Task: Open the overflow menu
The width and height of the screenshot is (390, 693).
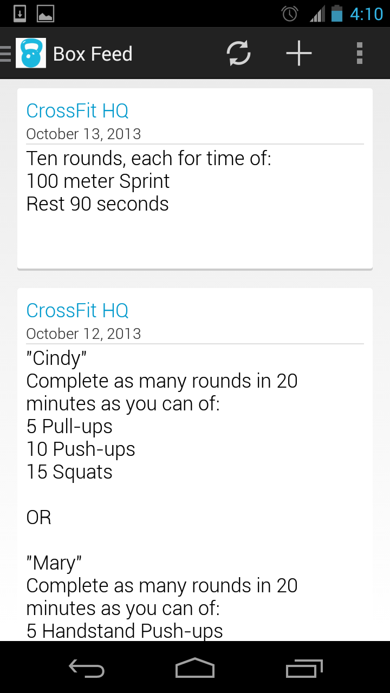Action: click(359, 53)
